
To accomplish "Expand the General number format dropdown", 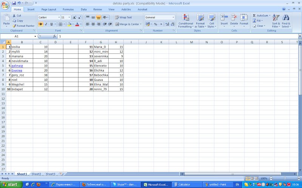I will point(173,17).
